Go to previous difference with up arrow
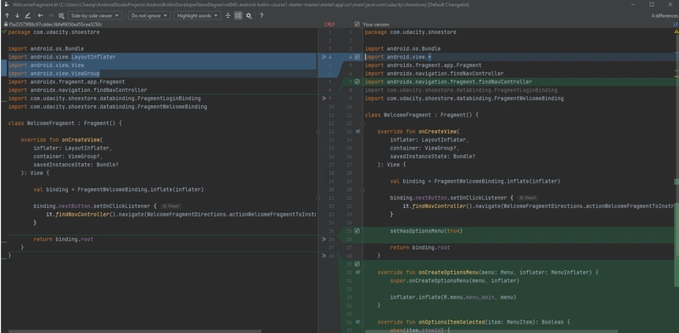Viewport: 679px width, 333px height. [7, 15]
